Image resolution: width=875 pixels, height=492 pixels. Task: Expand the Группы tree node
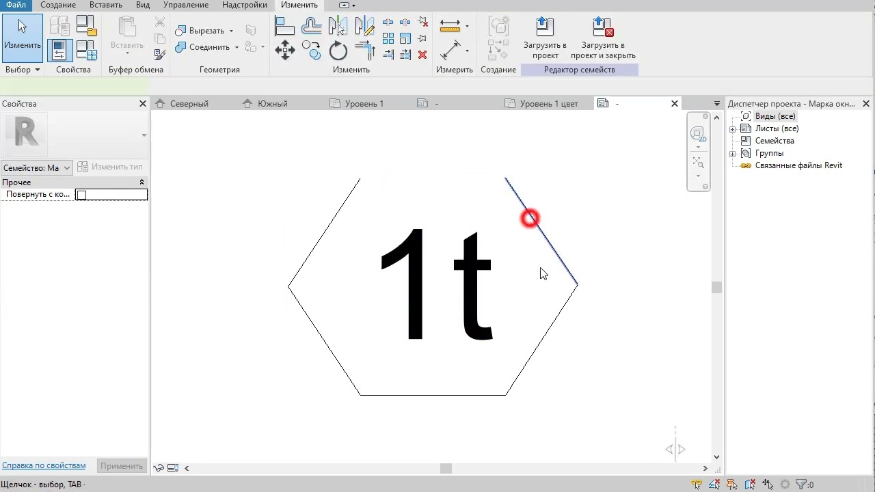733,154
